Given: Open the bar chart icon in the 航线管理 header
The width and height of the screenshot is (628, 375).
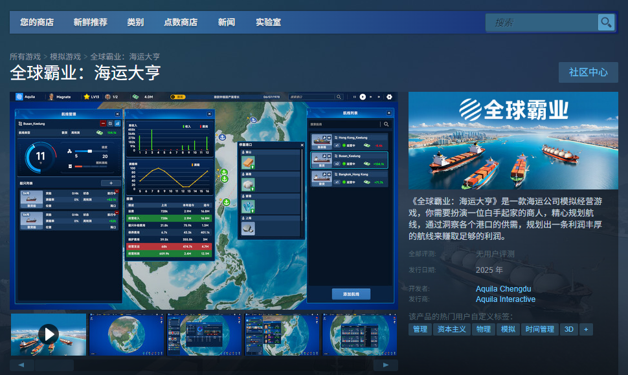Looking at the screenshot, I should pyautogui.click(x=117, y=123).
